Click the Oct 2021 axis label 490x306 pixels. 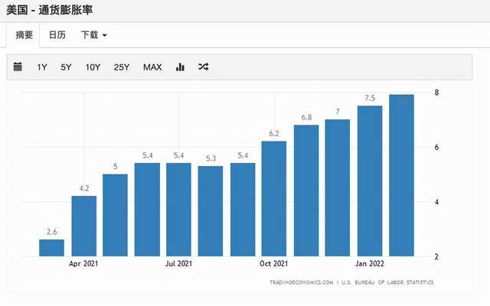274,264
